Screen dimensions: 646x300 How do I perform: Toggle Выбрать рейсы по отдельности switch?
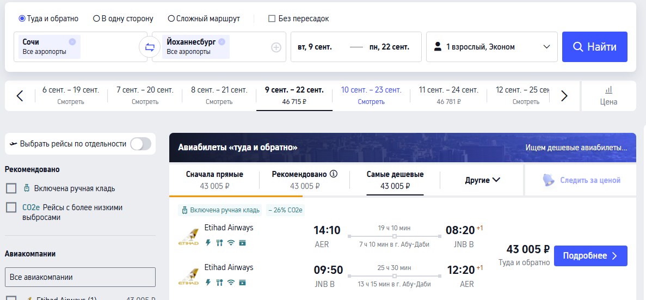[x=140, y=144]
